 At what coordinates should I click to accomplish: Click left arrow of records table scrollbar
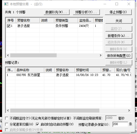click(8, 110)
